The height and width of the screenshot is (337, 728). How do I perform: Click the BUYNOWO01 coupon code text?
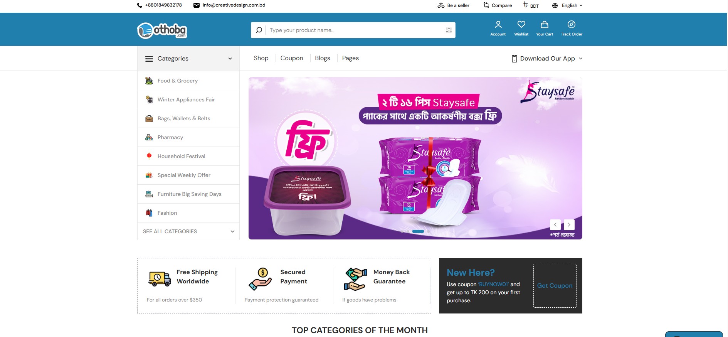click(494, 284)
